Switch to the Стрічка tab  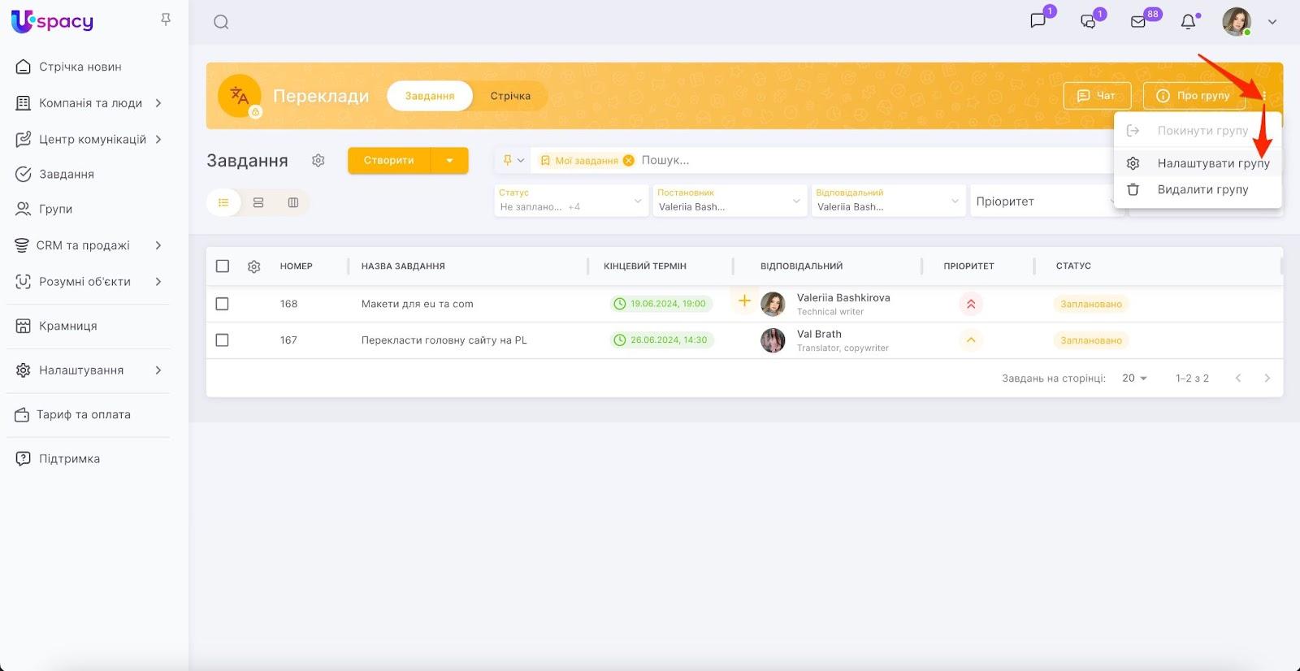point(510,96)
